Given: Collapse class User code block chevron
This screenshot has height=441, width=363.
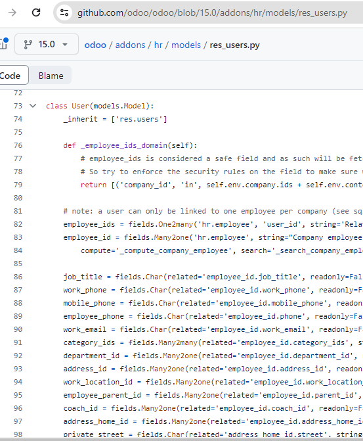Looking at the screenshot, I should point(33,106).
